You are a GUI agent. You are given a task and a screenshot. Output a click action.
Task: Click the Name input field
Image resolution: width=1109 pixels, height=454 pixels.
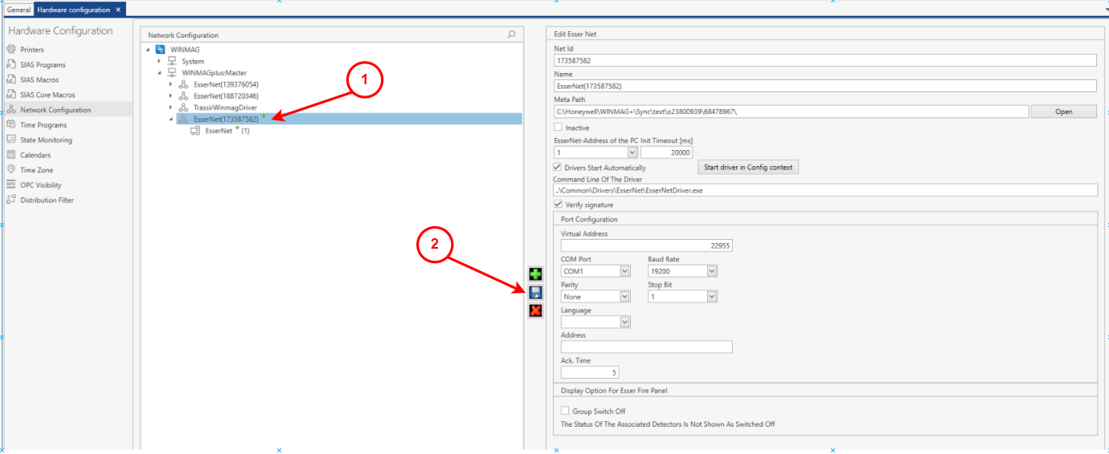point(825,86)
